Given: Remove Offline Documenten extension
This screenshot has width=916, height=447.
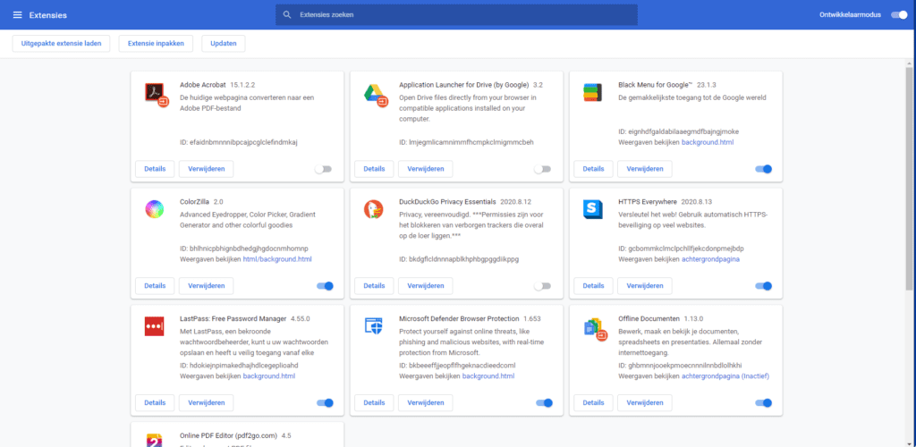Looking at the screenshot, I should (645, 402).
